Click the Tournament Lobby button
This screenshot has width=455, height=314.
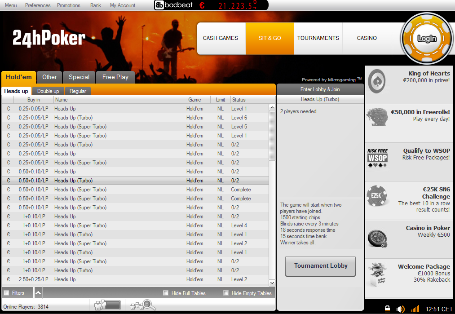pyautogui.click(x=320, y=266)
